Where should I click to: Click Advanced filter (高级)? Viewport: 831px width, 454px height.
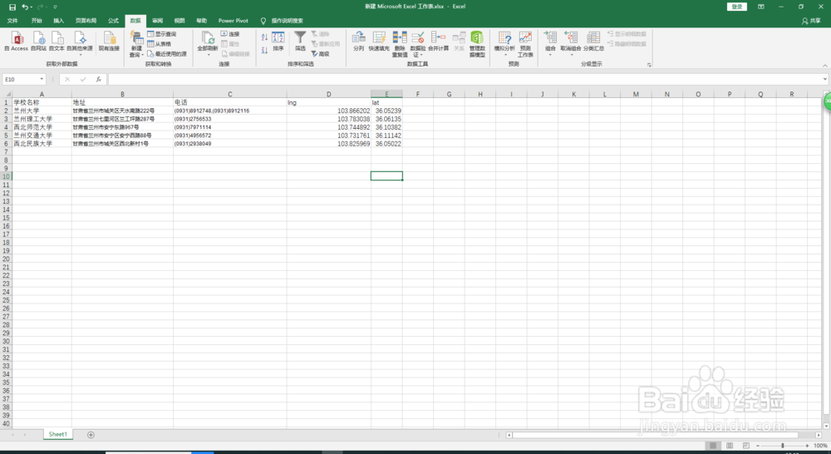click(321, 54)
